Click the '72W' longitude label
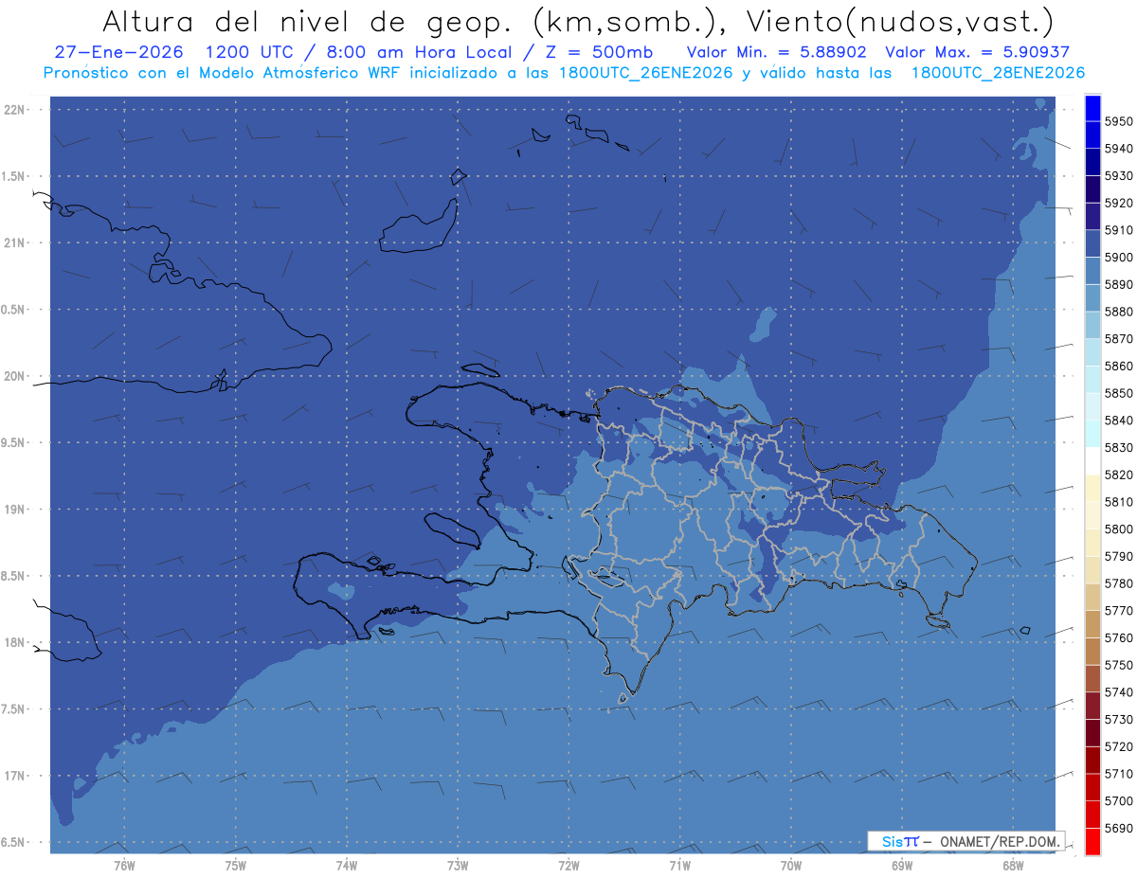 click(x=568, y=865)
